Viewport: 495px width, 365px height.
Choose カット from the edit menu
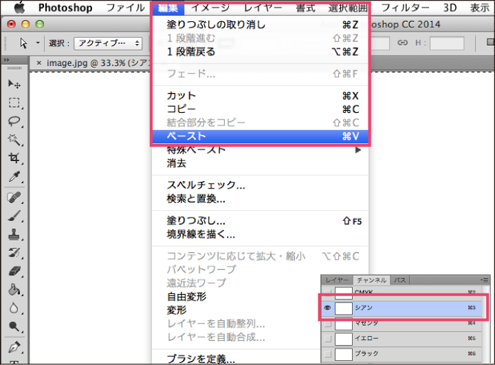[260, 96]
